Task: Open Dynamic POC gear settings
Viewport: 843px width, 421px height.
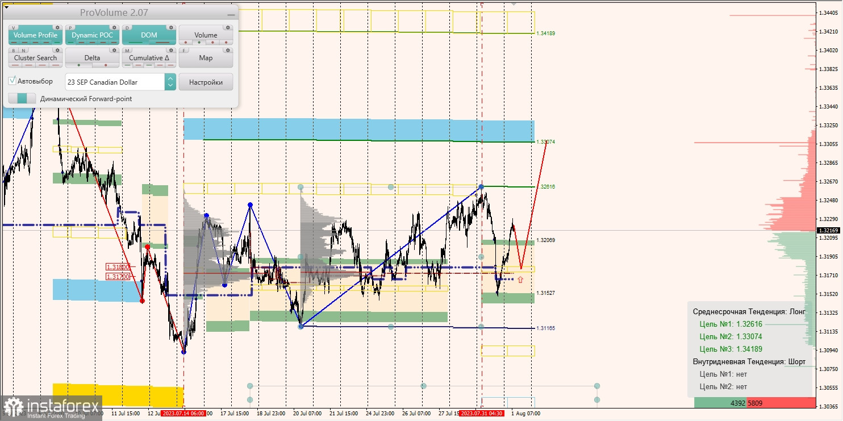Action: pos(114,27)
